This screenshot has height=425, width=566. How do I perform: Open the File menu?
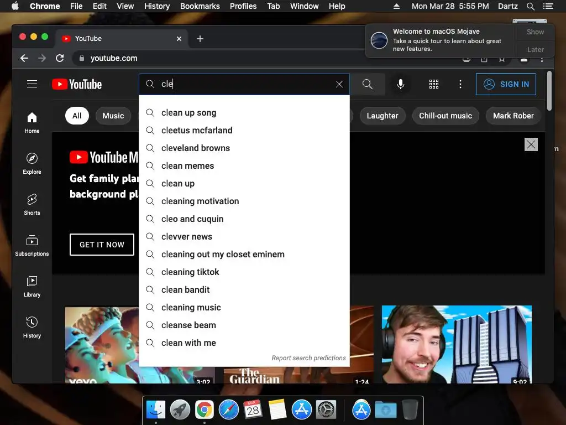click(76, 6)
